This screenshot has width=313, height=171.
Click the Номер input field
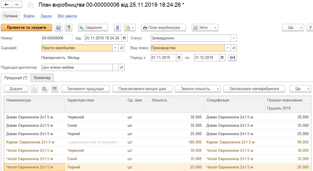point(57,38)
